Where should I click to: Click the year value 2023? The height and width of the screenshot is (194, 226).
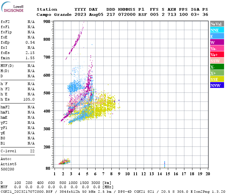(x=80, y=15)
